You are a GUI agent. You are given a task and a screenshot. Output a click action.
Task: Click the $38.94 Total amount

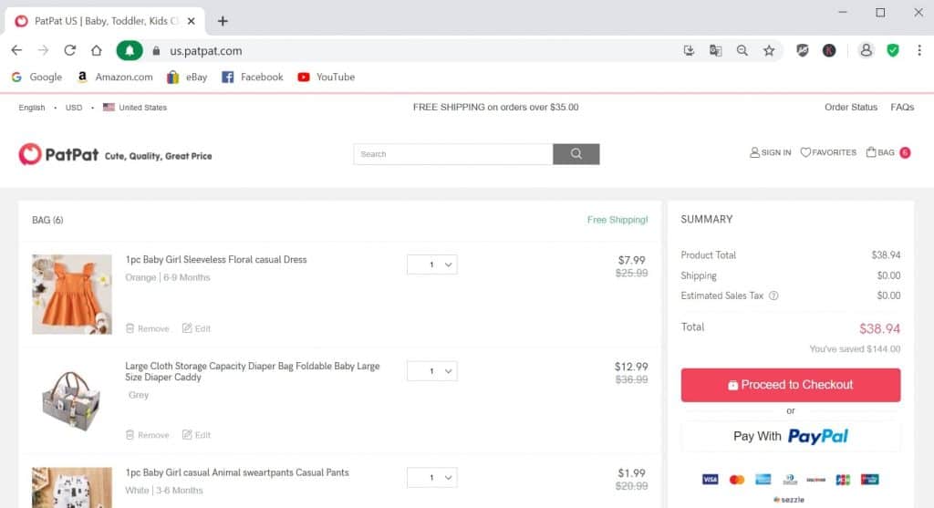point(879,328)
